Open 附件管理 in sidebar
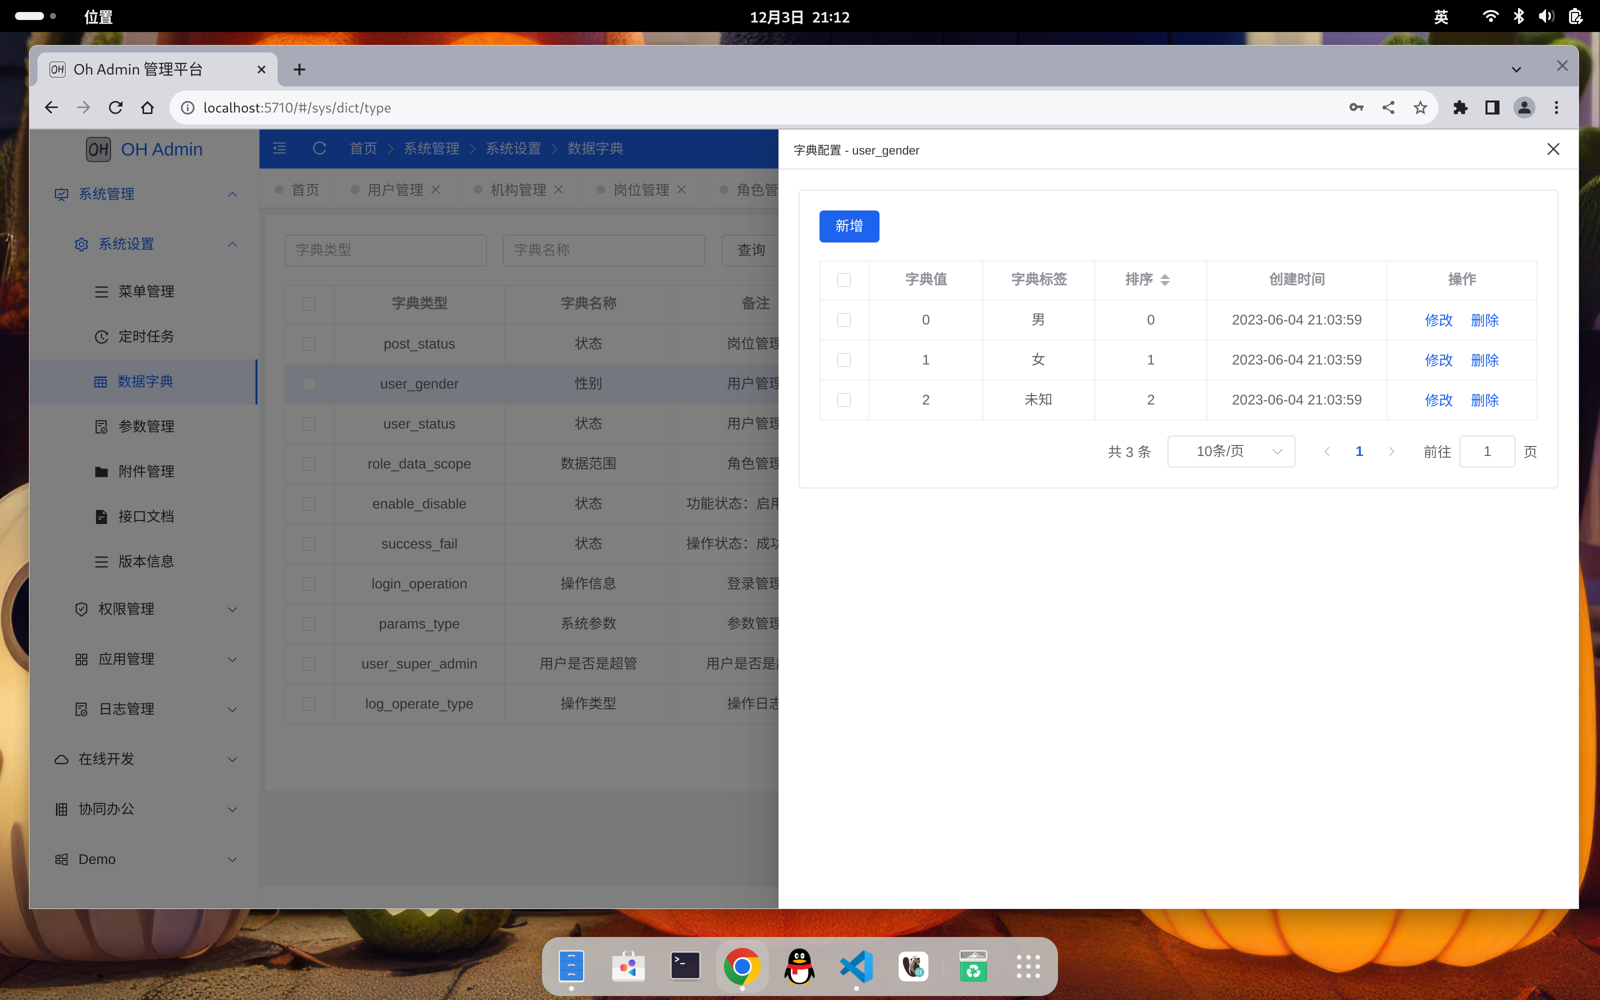The width and height of the screenshot is (1600, 1000). (x=143, y=471)
